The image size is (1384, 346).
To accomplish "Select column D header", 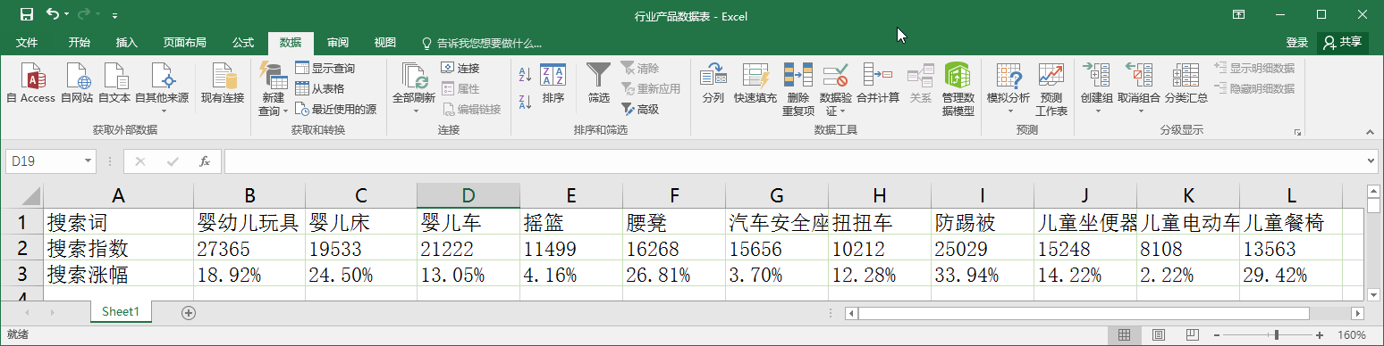I will pyautogui.click(x=468, y=195).
